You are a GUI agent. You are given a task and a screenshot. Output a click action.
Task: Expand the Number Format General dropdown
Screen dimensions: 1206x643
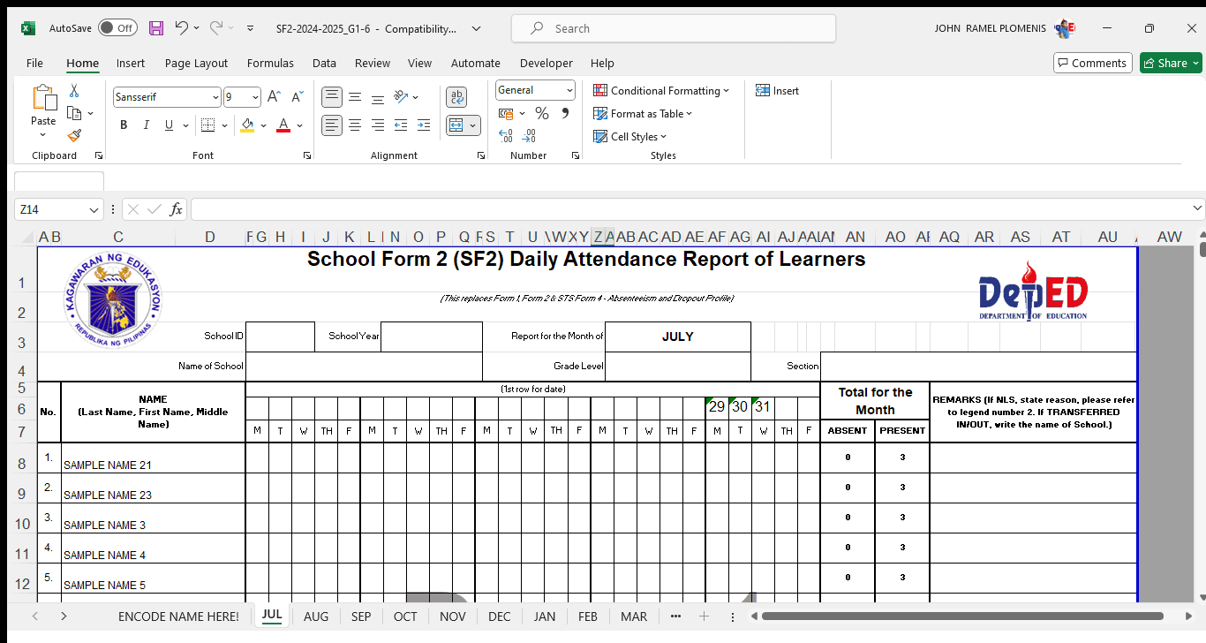pyautogui.click(x=569, y=90)
